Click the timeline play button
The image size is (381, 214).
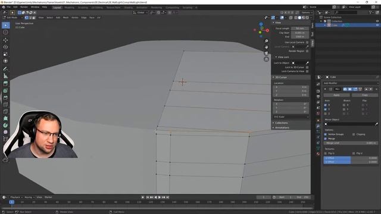pos(160,197)
